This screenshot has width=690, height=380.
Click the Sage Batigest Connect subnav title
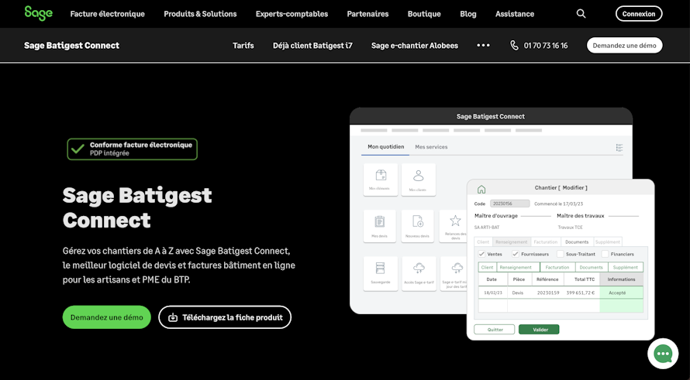pos(72,45)
